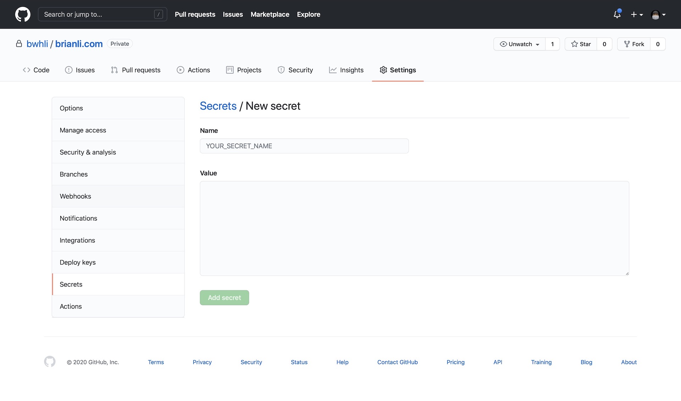Click the footer GitHub logo
681x401 pixels.
(x=50, y=362)
